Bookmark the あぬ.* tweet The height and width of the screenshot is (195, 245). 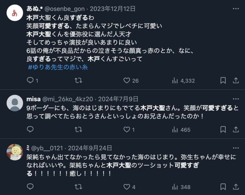(223, 81)
